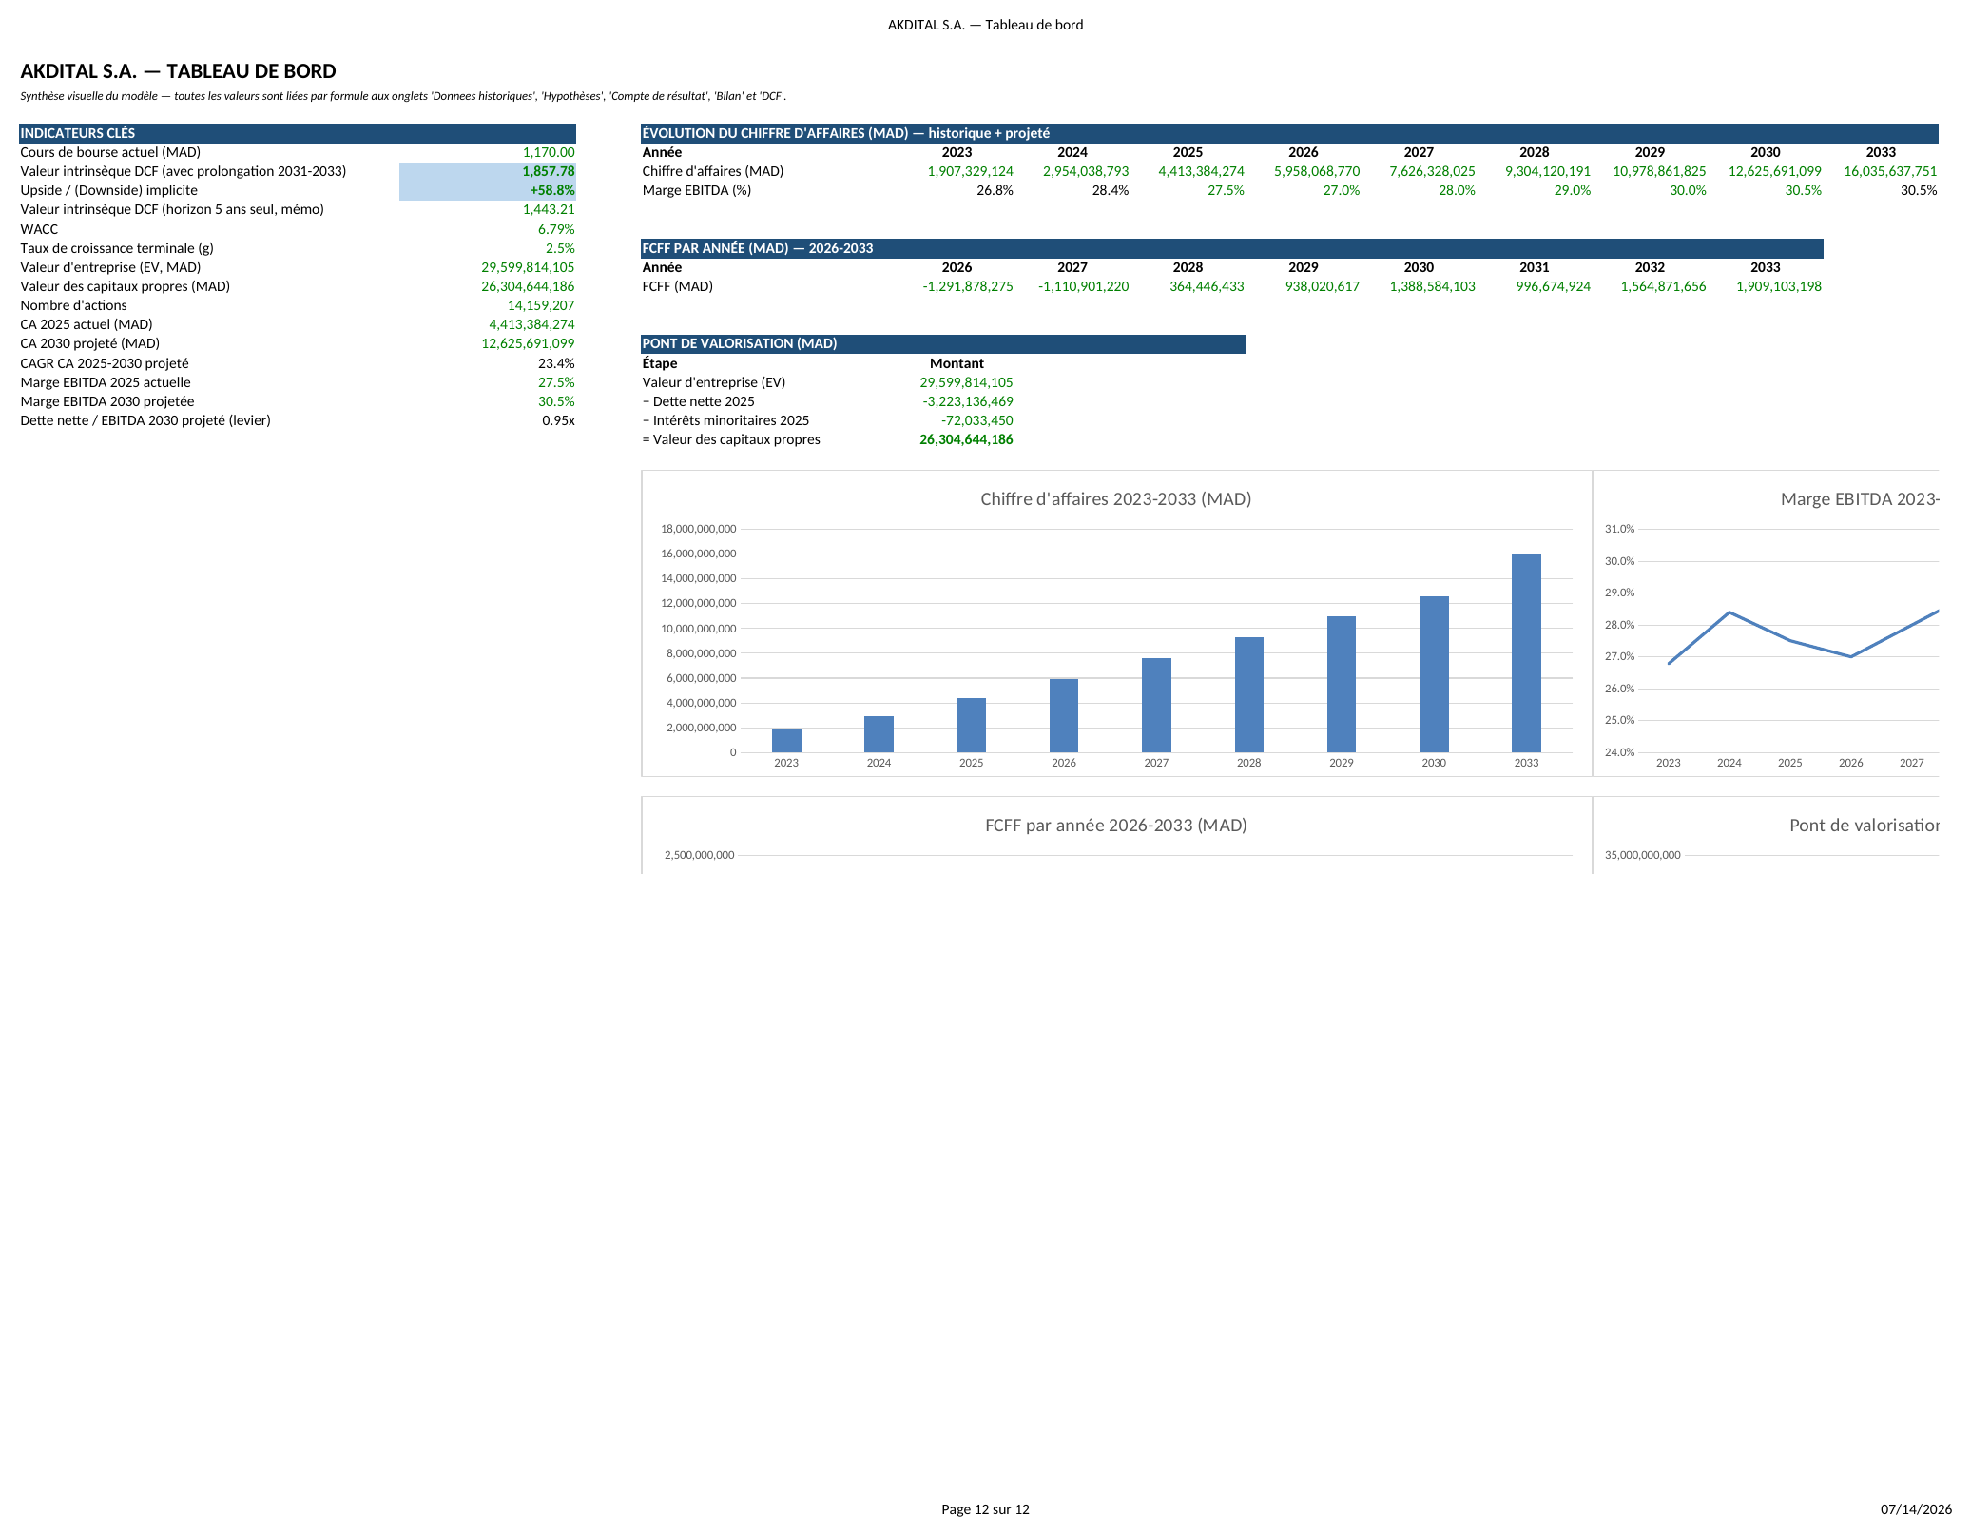Select the footer date 07/14/2026

click(x=1916, y=1509)
